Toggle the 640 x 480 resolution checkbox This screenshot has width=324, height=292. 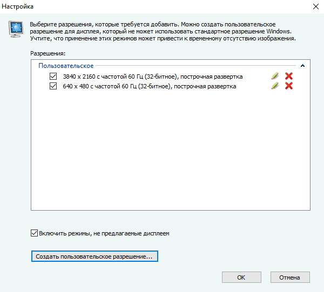(53, 86)
